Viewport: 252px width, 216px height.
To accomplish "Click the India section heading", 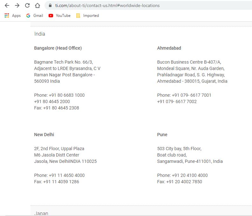I will point(40,34).
